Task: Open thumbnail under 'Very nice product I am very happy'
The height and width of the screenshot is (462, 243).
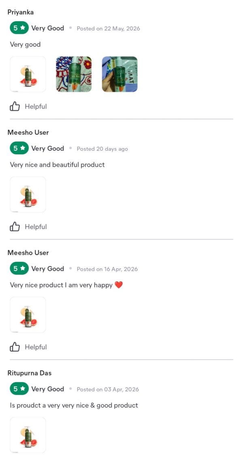Action: coord(28,315)
